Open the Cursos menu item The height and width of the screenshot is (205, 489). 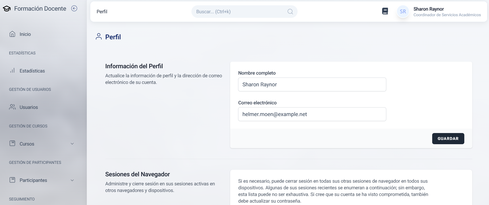(x=27, y=144)
